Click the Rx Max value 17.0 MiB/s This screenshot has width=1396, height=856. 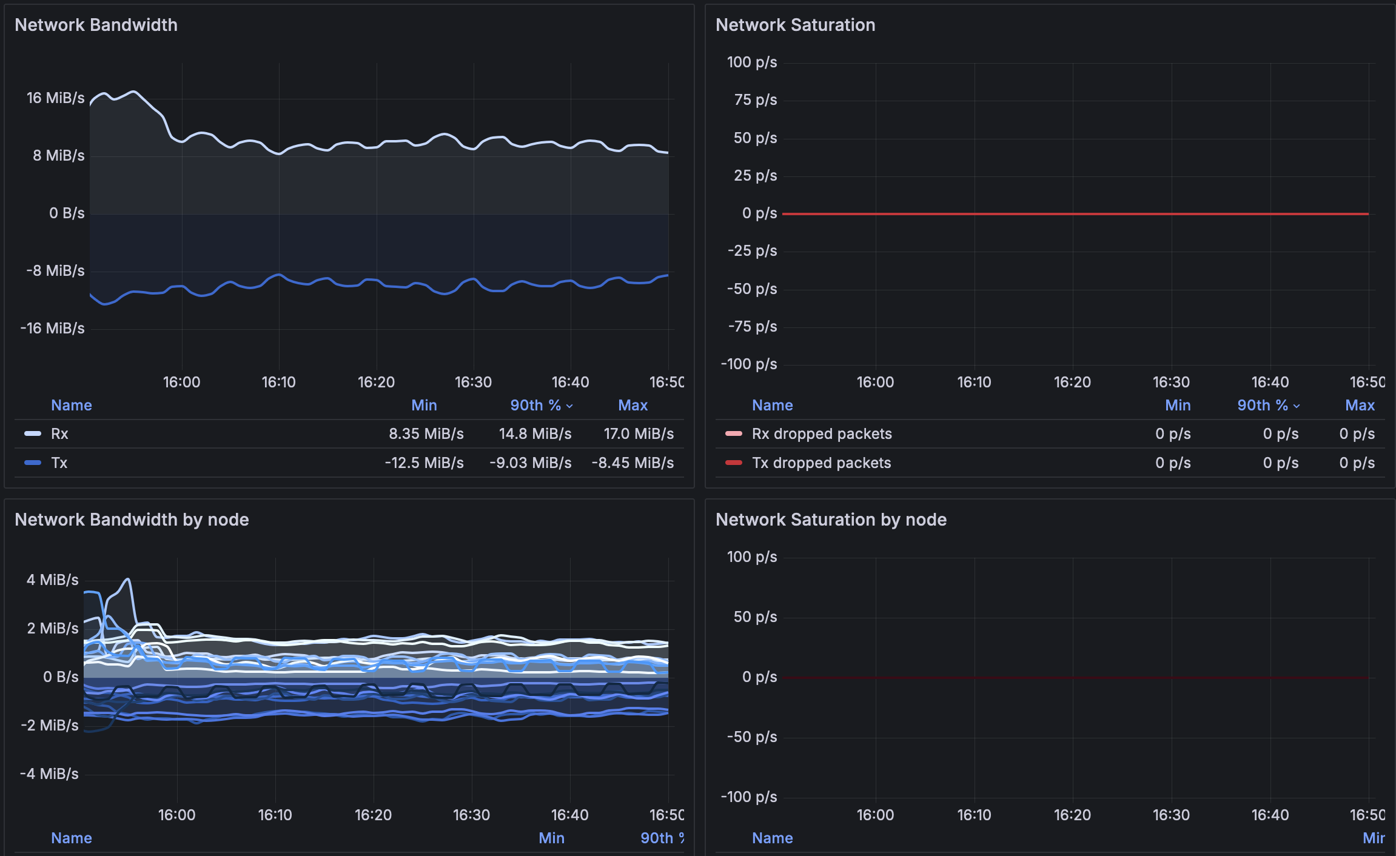639,433
